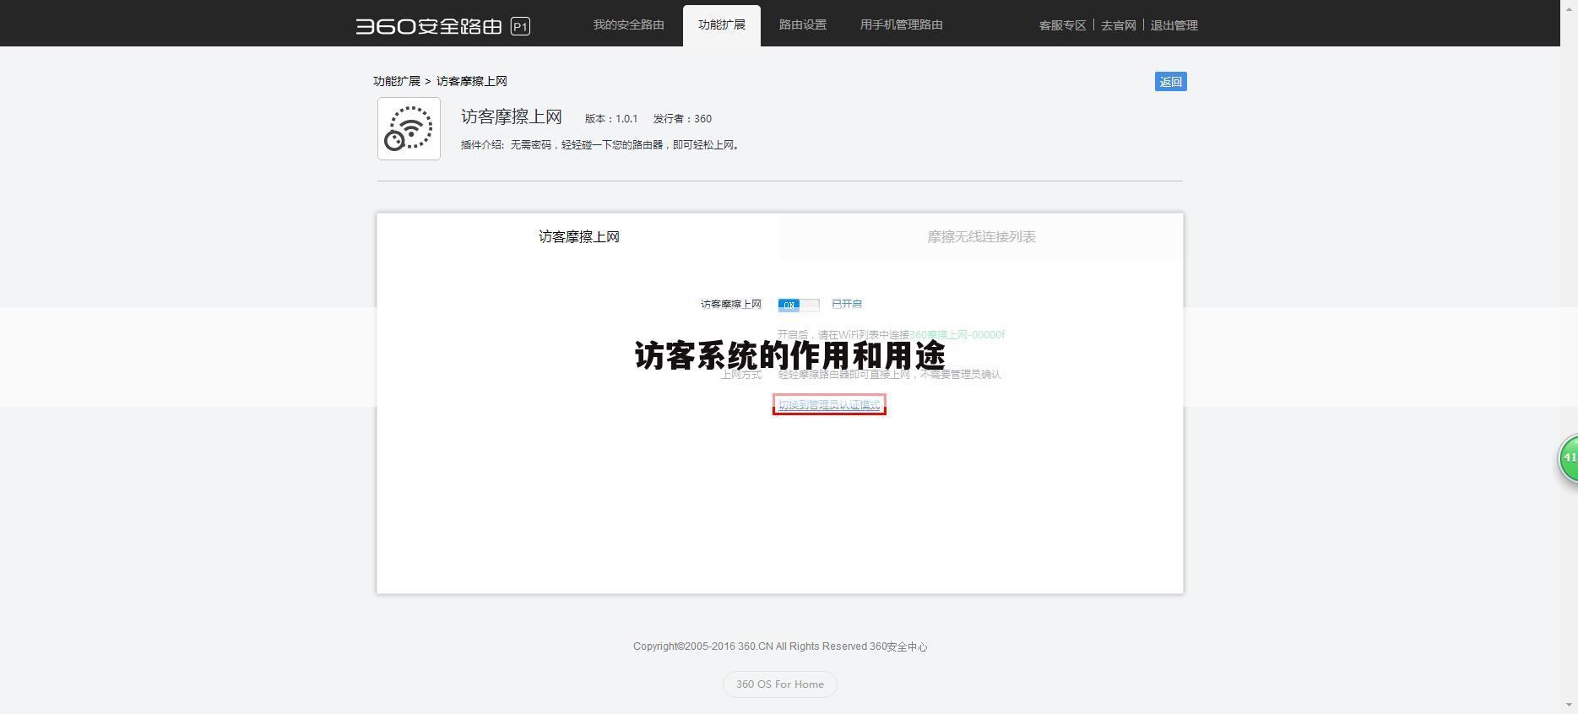Click the 访客摩擦上网 plugin icon

point(409,128)
